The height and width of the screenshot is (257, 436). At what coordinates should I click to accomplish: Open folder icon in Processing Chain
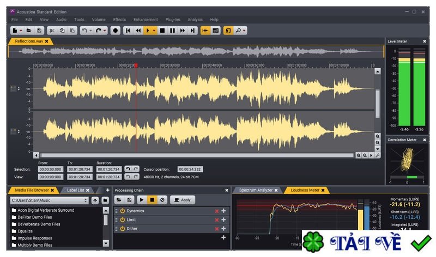click(119, 200)
